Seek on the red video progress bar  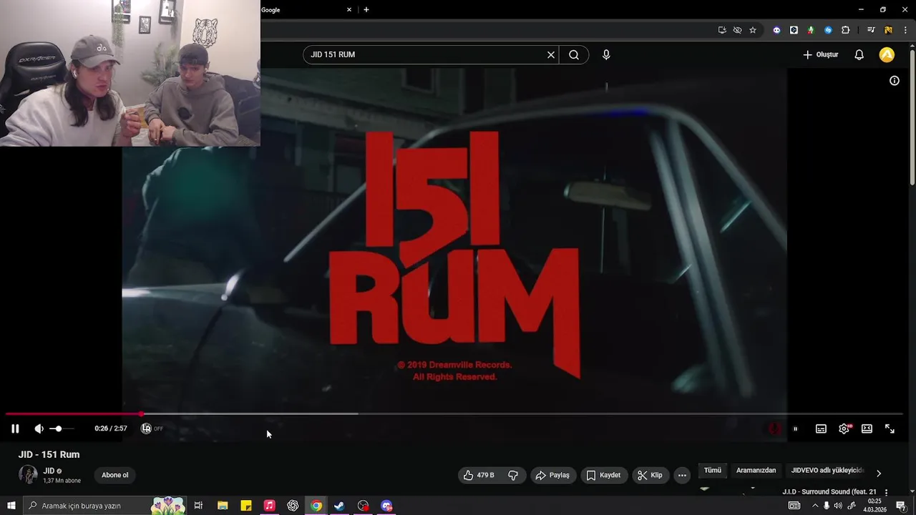[454, 413]
